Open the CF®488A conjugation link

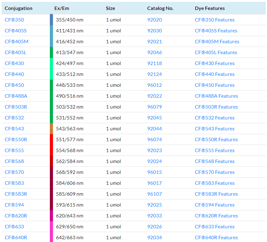point(16,96)
